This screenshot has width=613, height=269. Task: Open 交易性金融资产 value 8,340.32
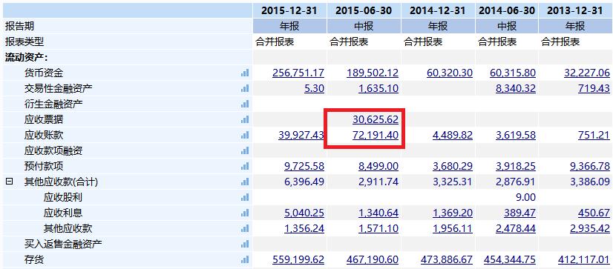[x=516, y=89]
